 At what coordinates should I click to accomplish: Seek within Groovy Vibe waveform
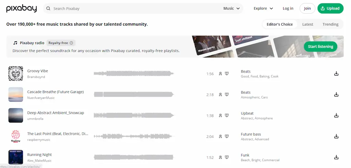click(134, 74)
